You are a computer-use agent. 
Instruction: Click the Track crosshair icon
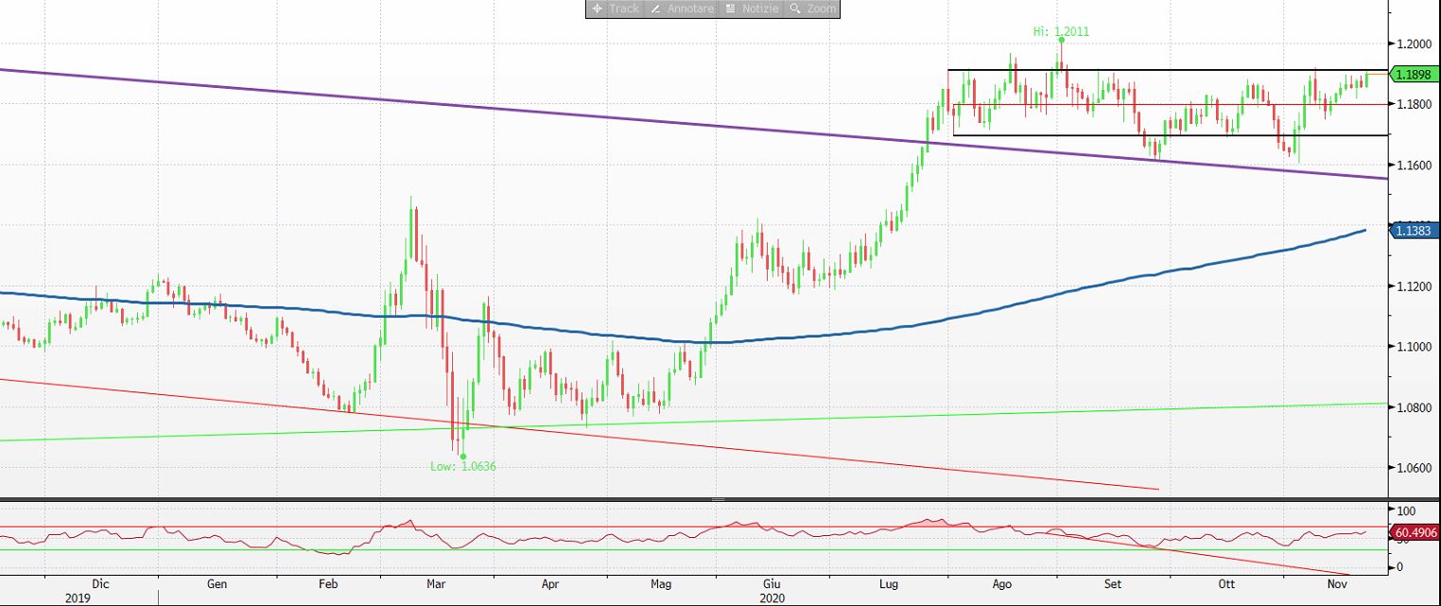point(597,9)
